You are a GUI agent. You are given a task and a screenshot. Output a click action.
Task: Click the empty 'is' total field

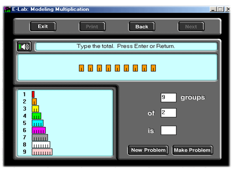168,130
